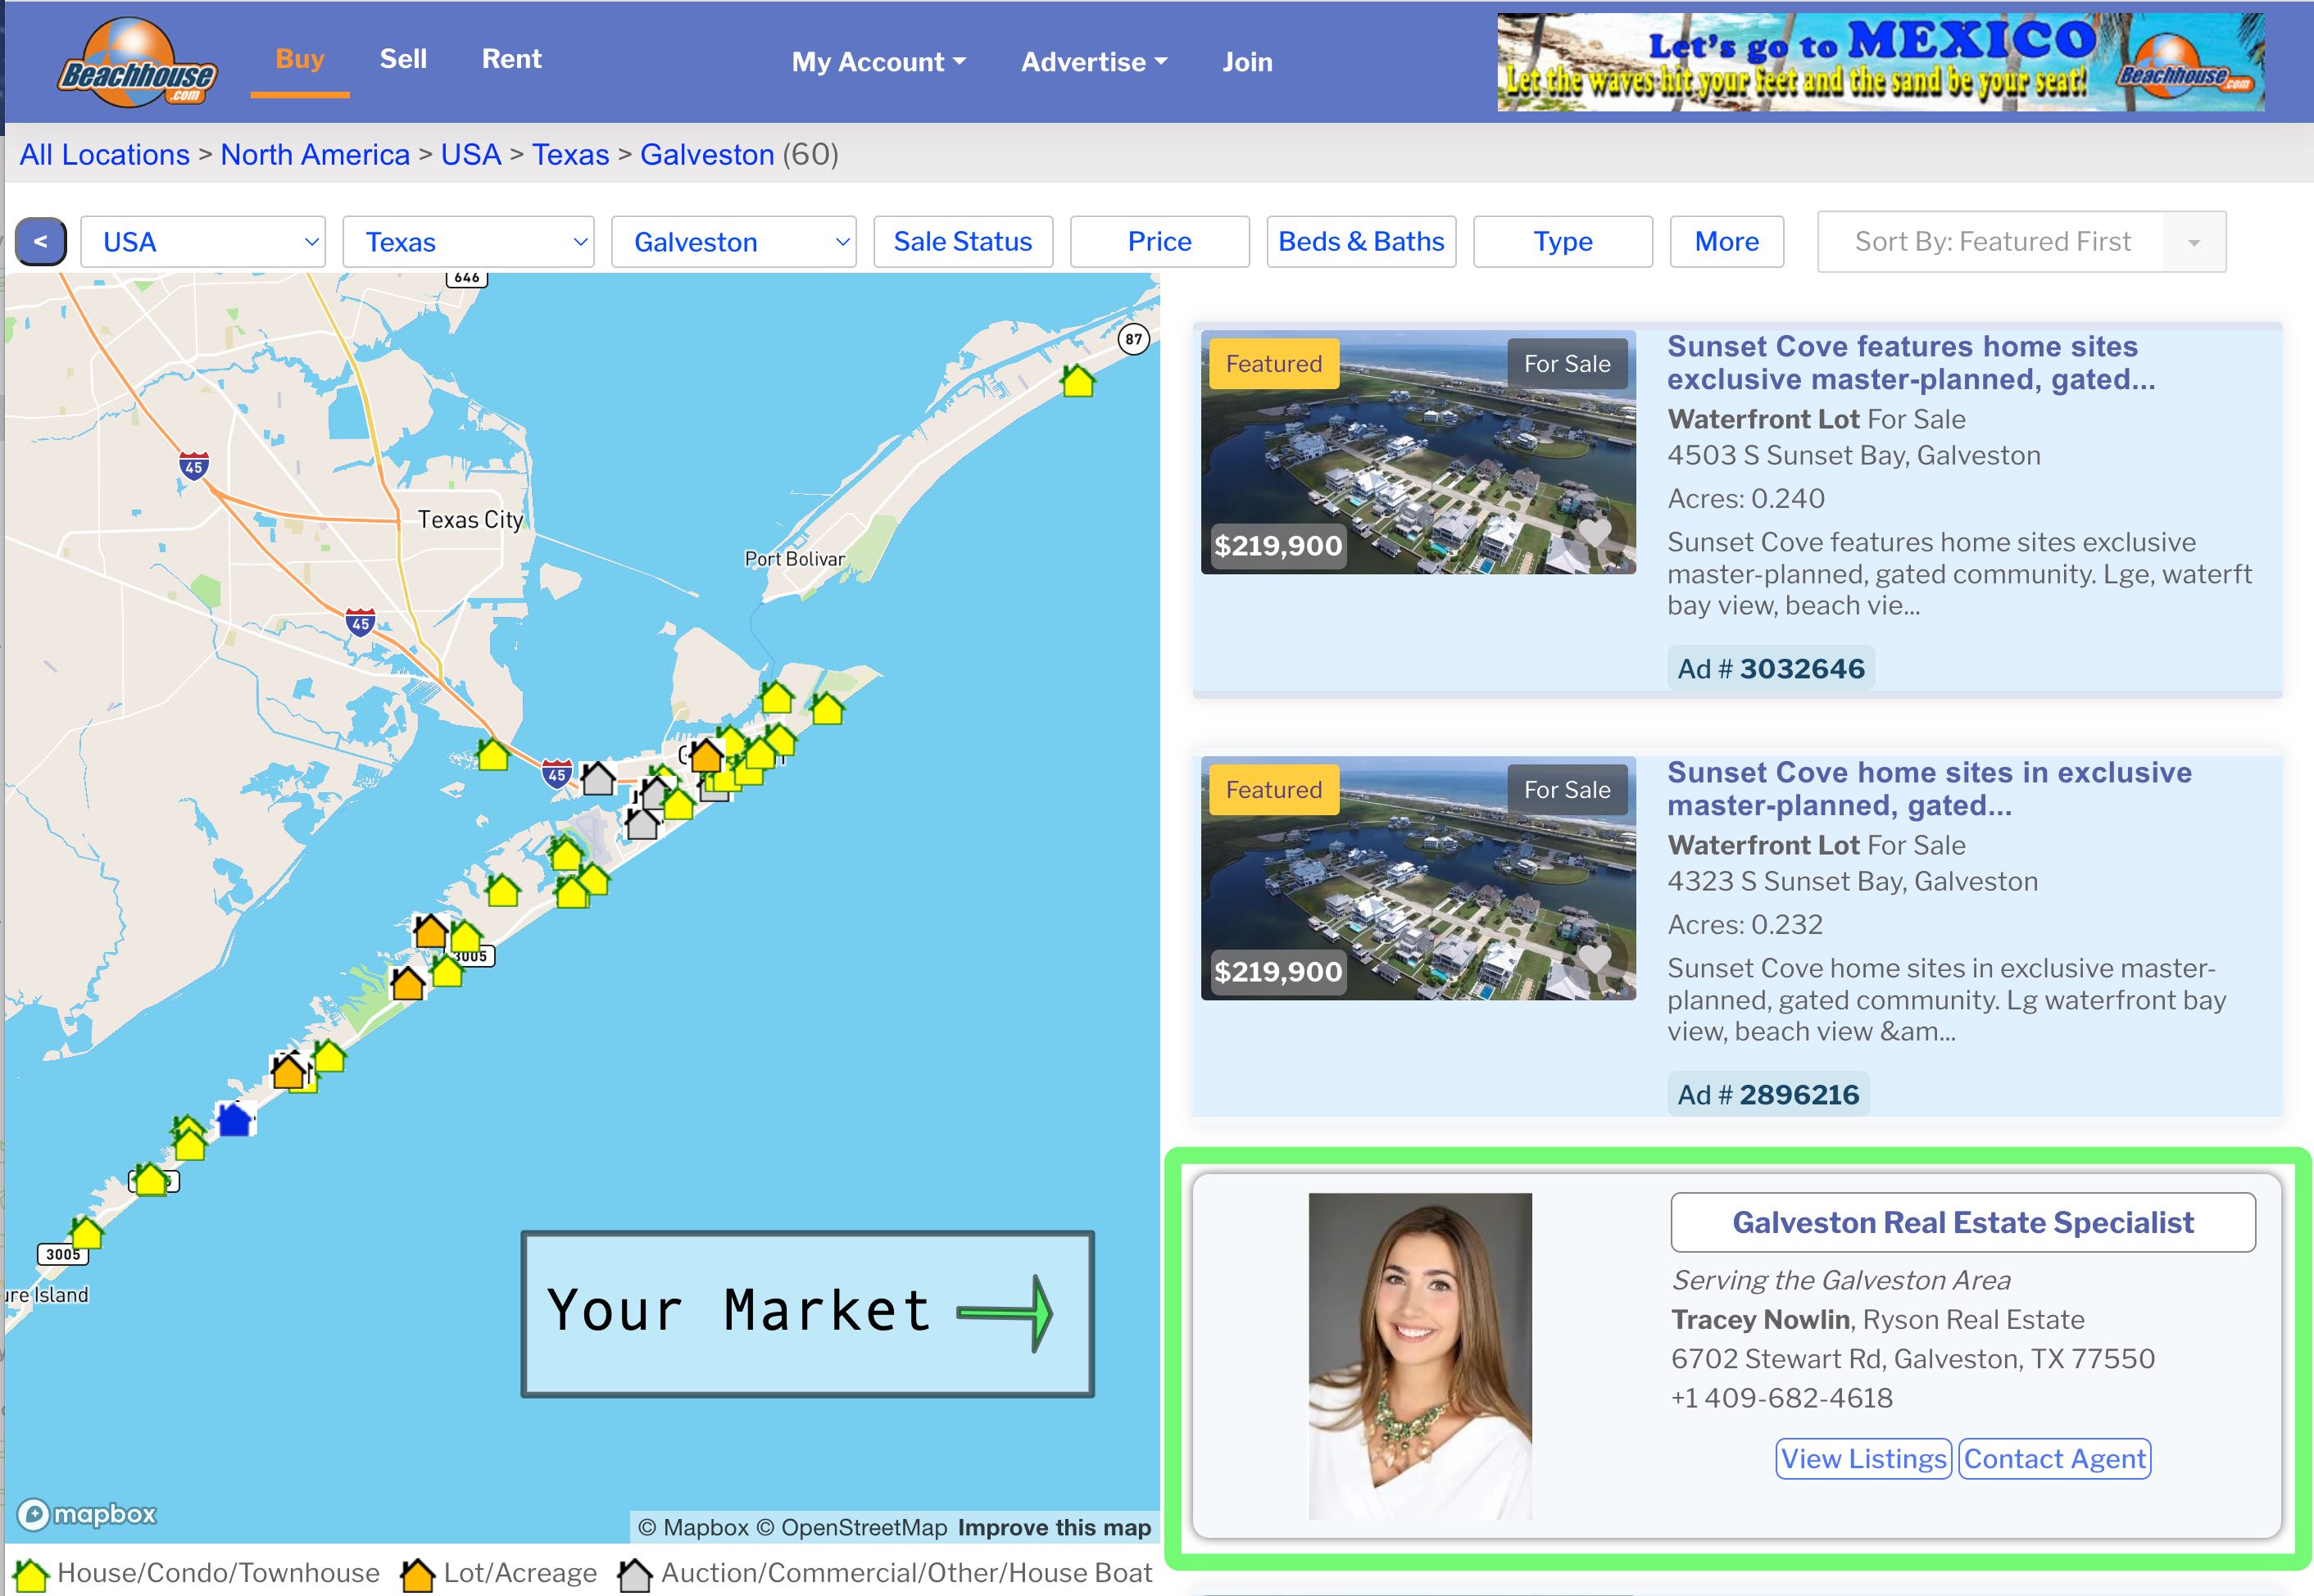Click the Beachhouse.com logo
This screenshot has width=2314, height=1596.
coord(137,62)
